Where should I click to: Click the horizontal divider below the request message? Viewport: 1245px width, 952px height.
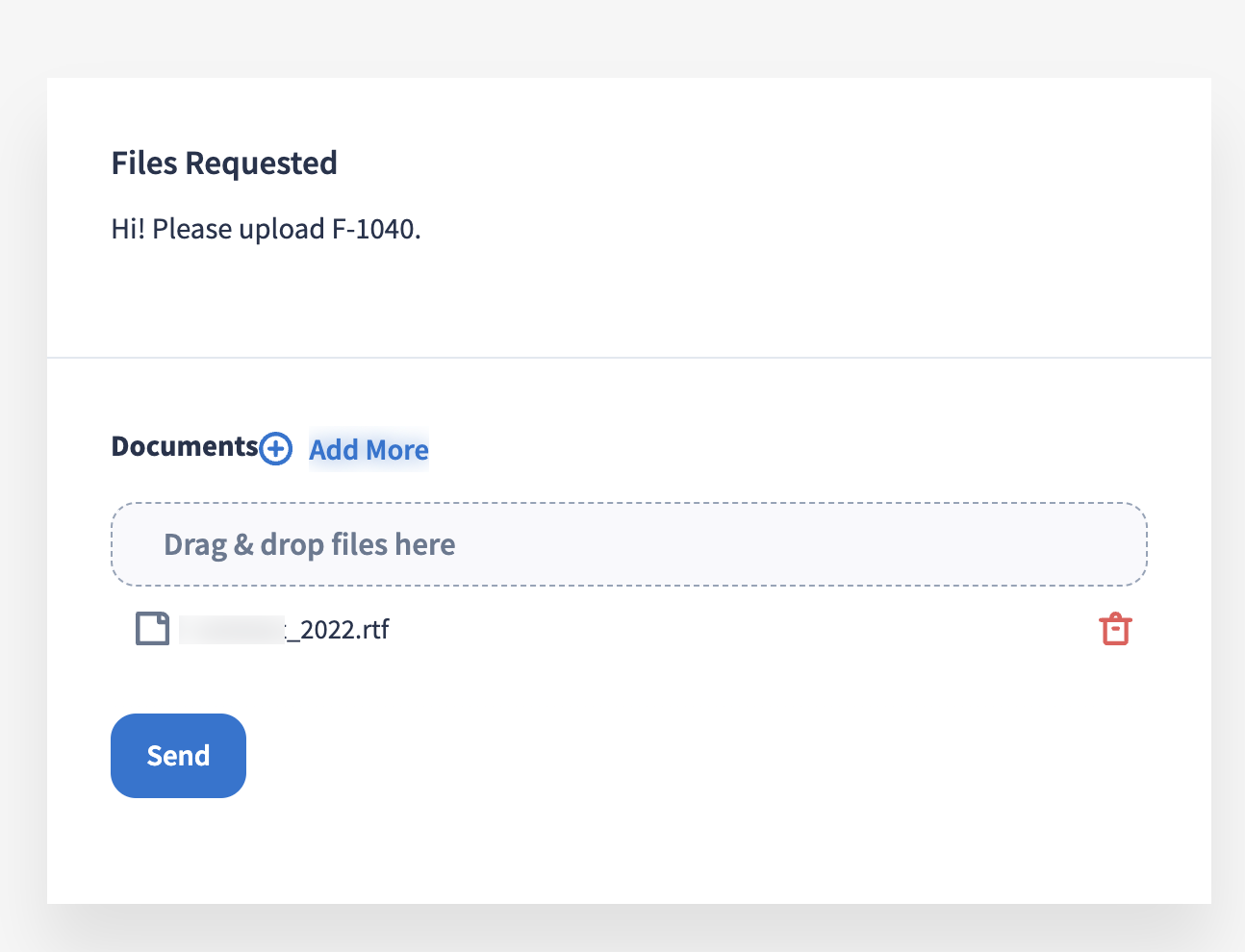point(629,358)
